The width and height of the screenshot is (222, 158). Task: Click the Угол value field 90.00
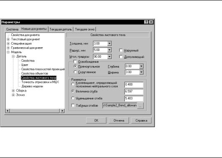click(100, 57)
